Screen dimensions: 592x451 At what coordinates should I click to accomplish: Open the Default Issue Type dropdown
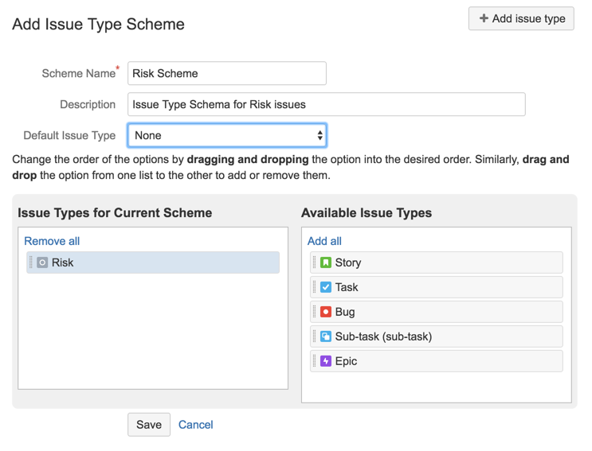pyautogui.click(x=227, y=135)
